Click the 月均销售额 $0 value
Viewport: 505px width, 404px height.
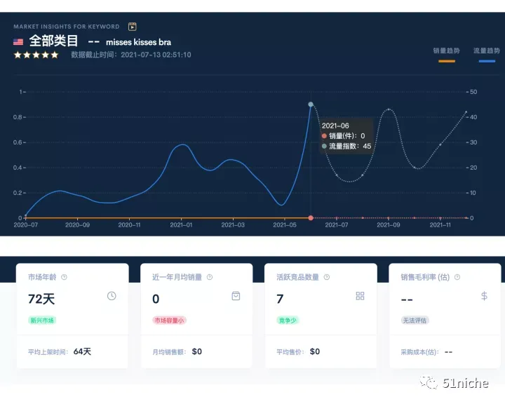[197, 351]
